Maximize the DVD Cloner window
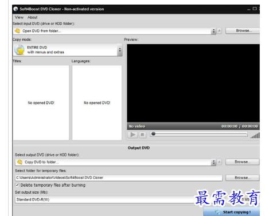This screenshot has height=216, width=265. coord(255,9)
